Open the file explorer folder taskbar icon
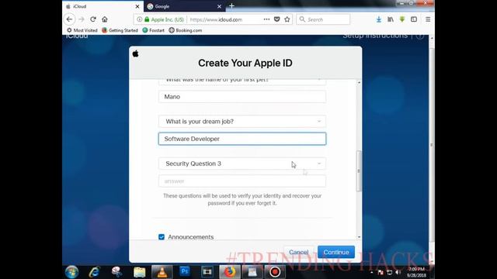 point(139,272)
